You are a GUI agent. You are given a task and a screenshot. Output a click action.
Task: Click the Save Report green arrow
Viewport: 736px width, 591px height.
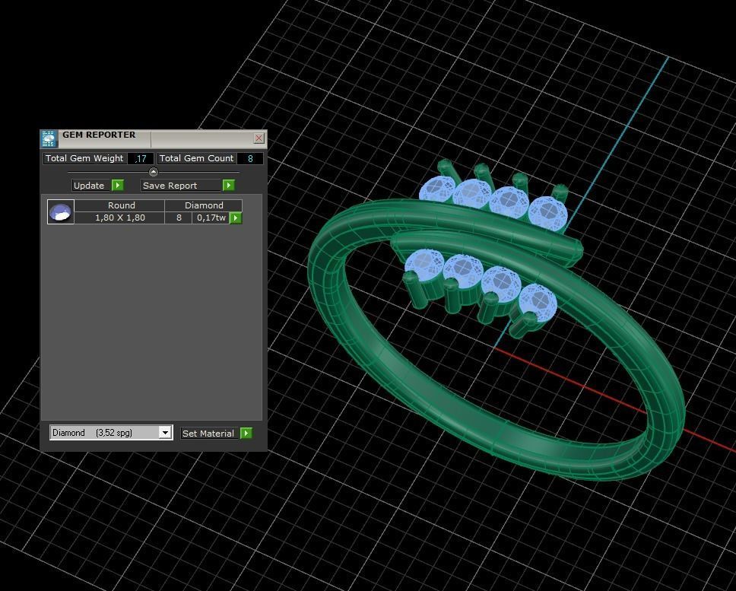[x=229, y=186]
